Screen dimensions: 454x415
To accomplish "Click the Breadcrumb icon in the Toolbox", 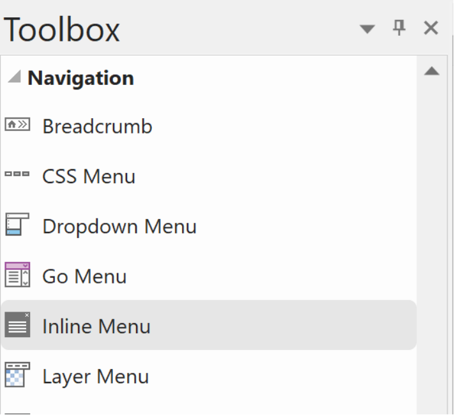I will [17, 125].
